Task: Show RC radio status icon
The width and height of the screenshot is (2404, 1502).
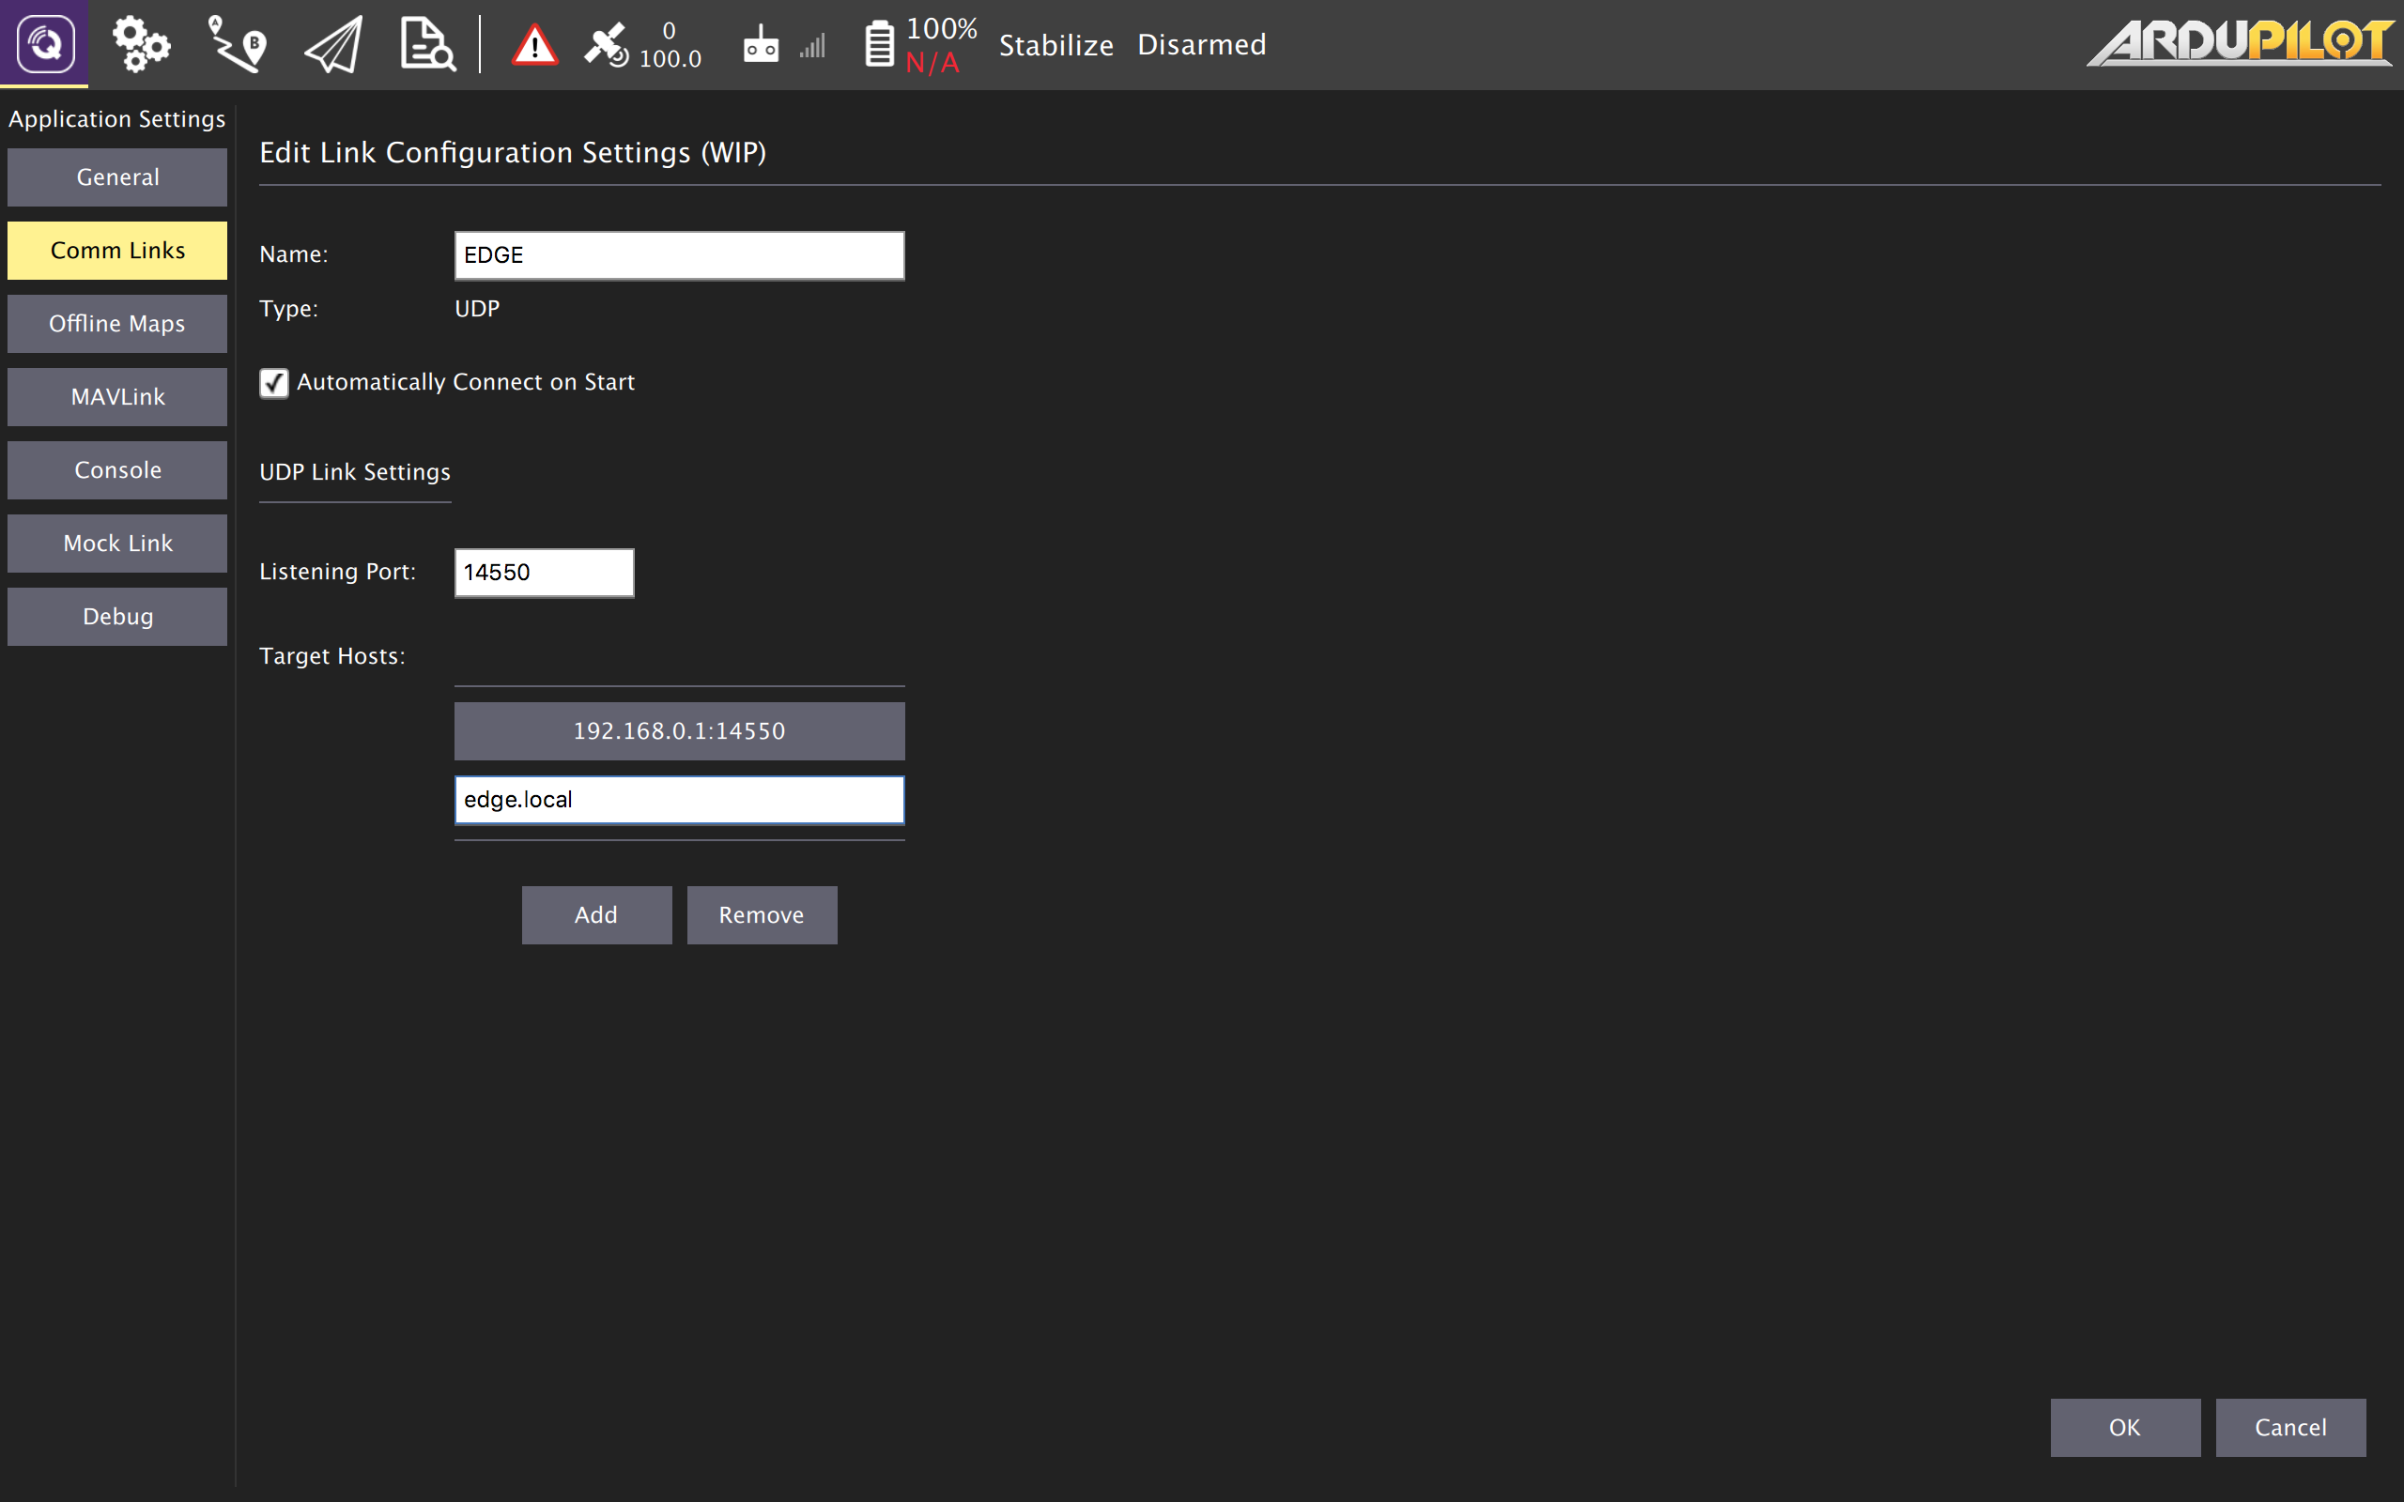Action: coord(761,45)
